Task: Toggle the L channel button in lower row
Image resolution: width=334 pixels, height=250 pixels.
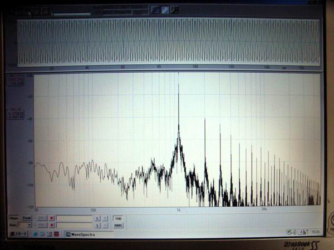Action: 97,226
